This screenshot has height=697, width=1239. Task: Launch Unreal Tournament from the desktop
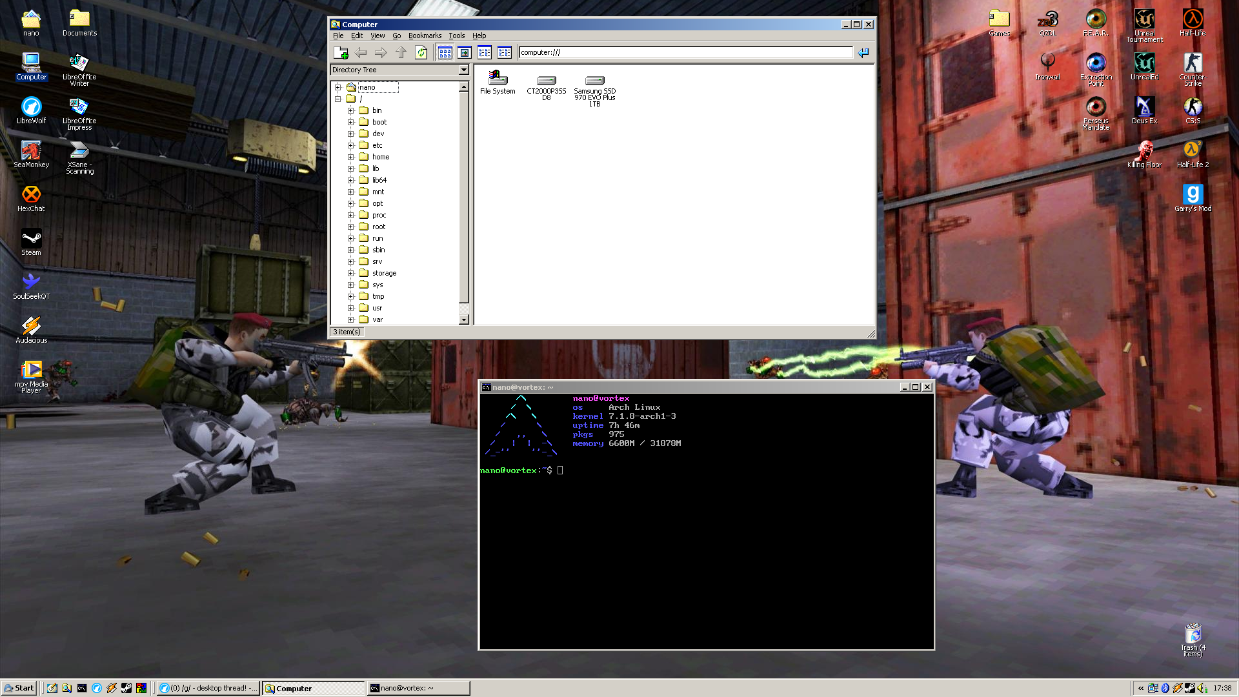pyautogui.click(x=1144, y=26)
